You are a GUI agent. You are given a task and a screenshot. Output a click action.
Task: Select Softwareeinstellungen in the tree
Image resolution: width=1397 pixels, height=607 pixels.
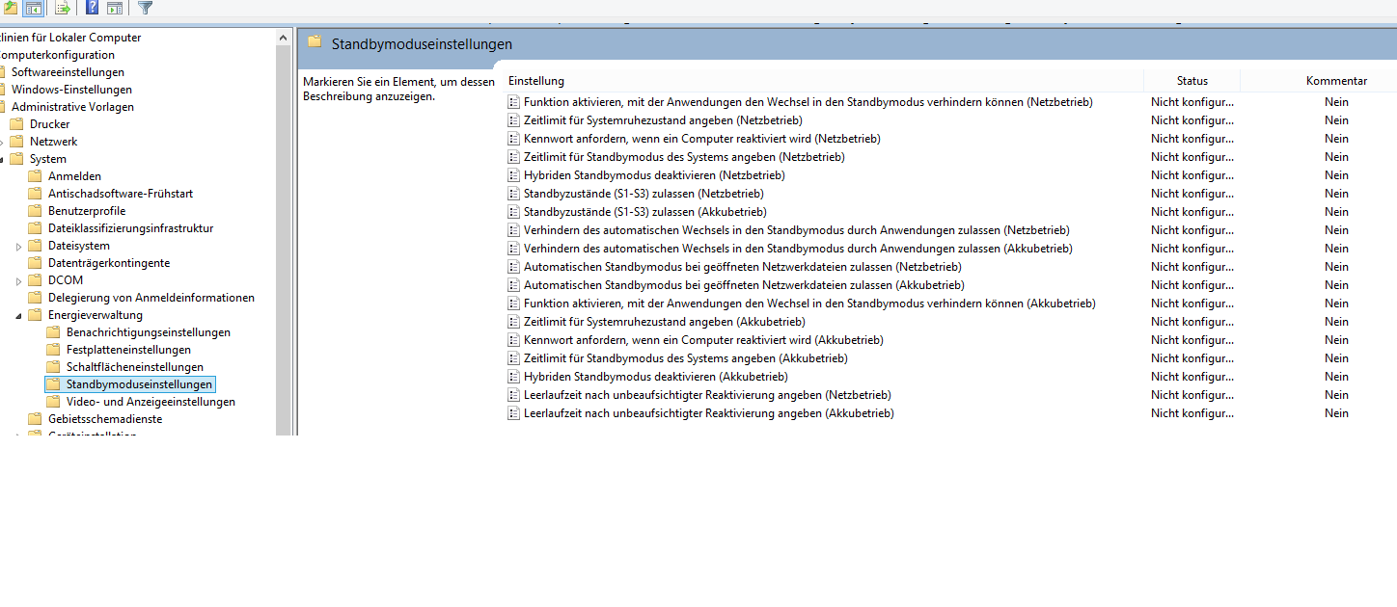point(68,72)
